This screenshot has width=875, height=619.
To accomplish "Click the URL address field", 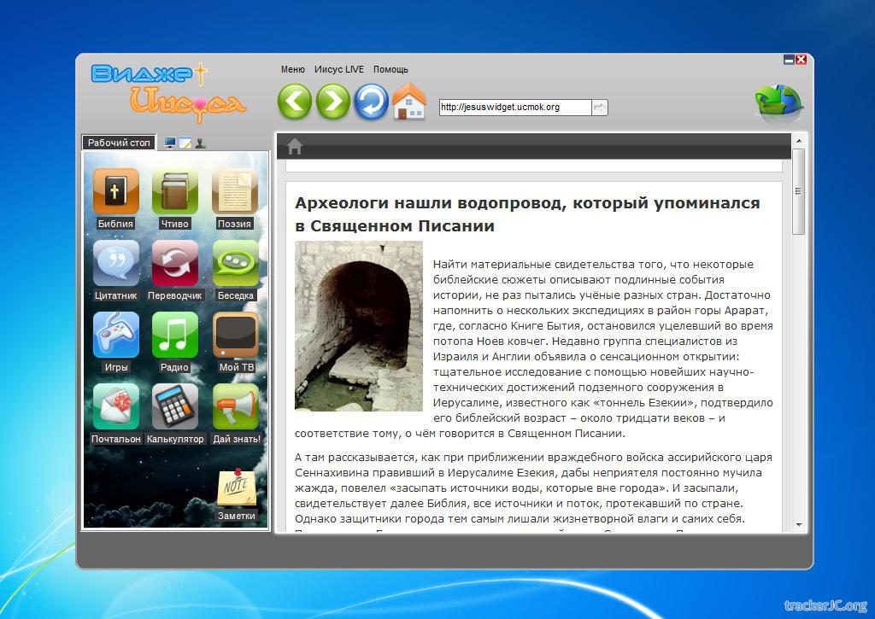I will click(514, 108).
